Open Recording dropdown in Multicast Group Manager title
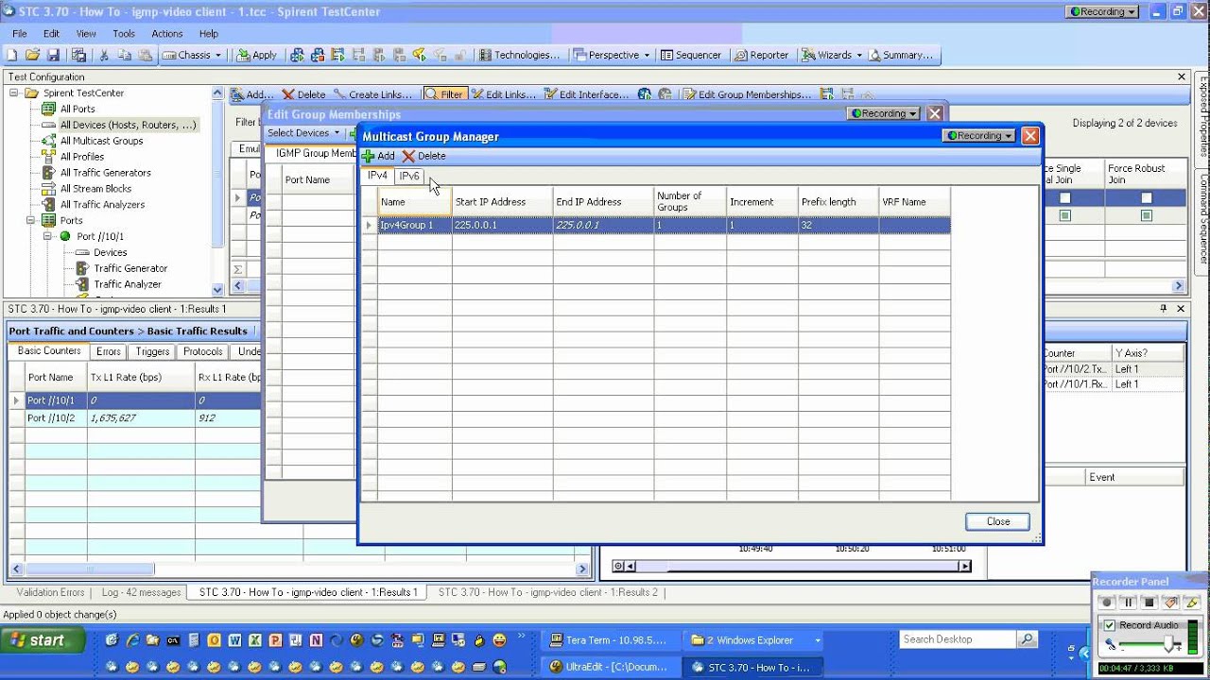The image size is (1210, 680). click(x=978, y=136)
